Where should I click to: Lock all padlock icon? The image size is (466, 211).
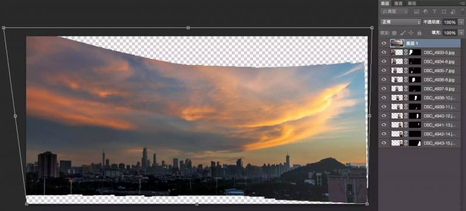pyautogui.click(x=419, y=33)
